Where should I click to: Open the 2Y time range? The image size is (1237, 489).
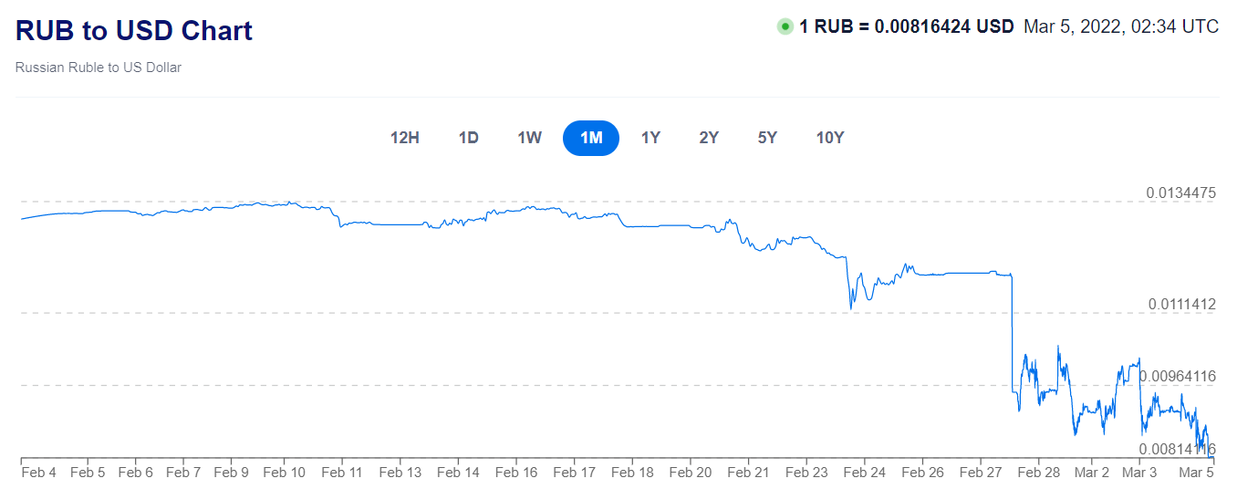709,138
